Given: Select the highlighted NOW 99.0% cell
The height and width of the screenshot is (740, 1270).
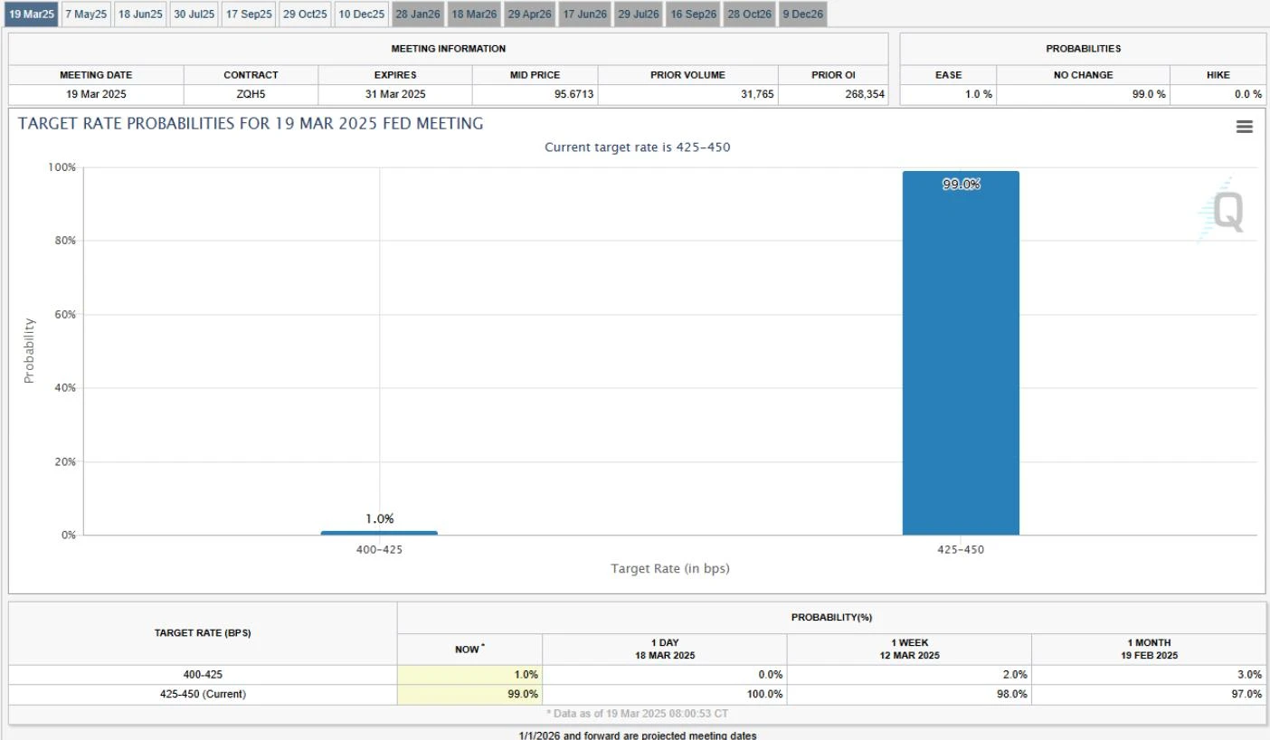Looking at the screenshot, I should point(469,694).
